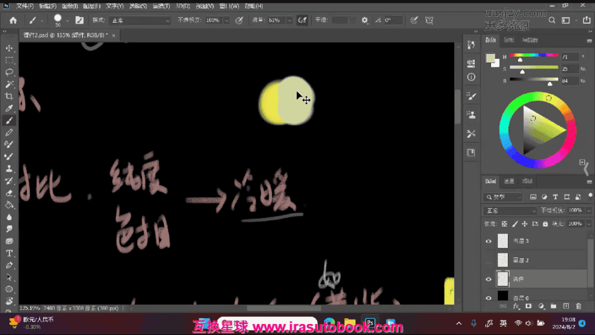Viewport: 595px width, 335px height.
Task: Create new group folder icon
Action: tap(554, 306)
